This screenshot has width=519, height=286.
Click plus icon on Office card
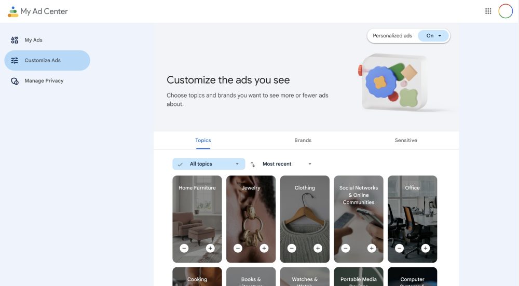pyautogui.click(x=426, y=248)
